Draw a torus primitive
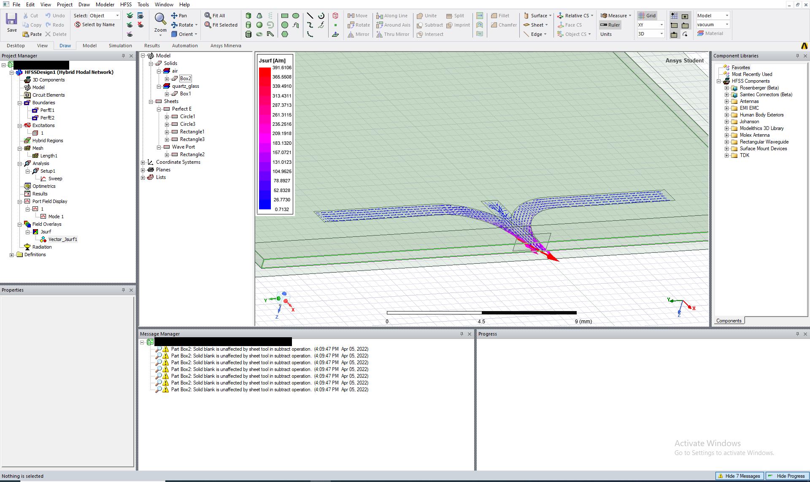 point(259,34)
